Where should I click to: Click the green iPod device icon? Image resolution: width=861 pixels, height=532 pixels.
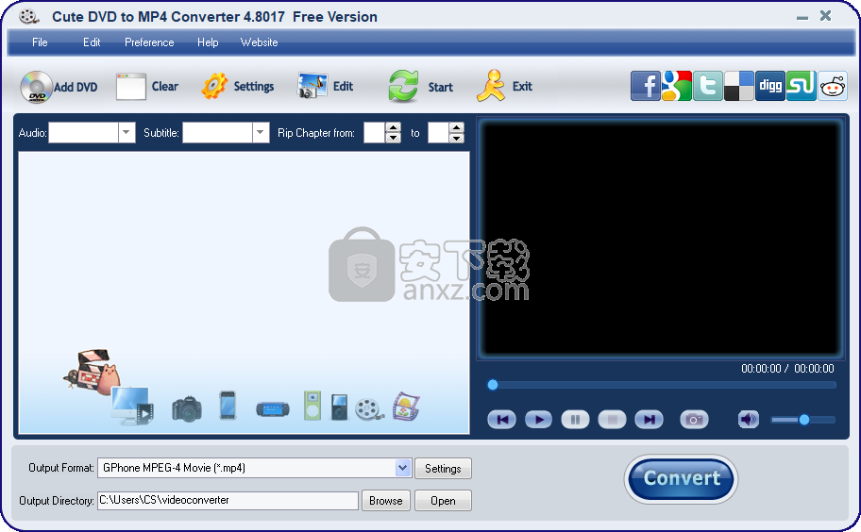pos(312,406)
